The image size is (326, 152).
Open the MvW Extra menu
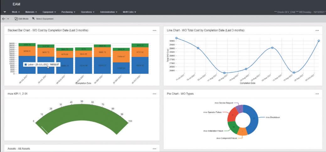[x=130, y=12]
